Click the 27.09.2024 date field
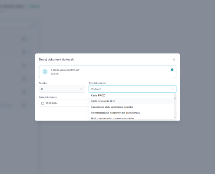The image size is (215, 174). [x=64, y=103]
